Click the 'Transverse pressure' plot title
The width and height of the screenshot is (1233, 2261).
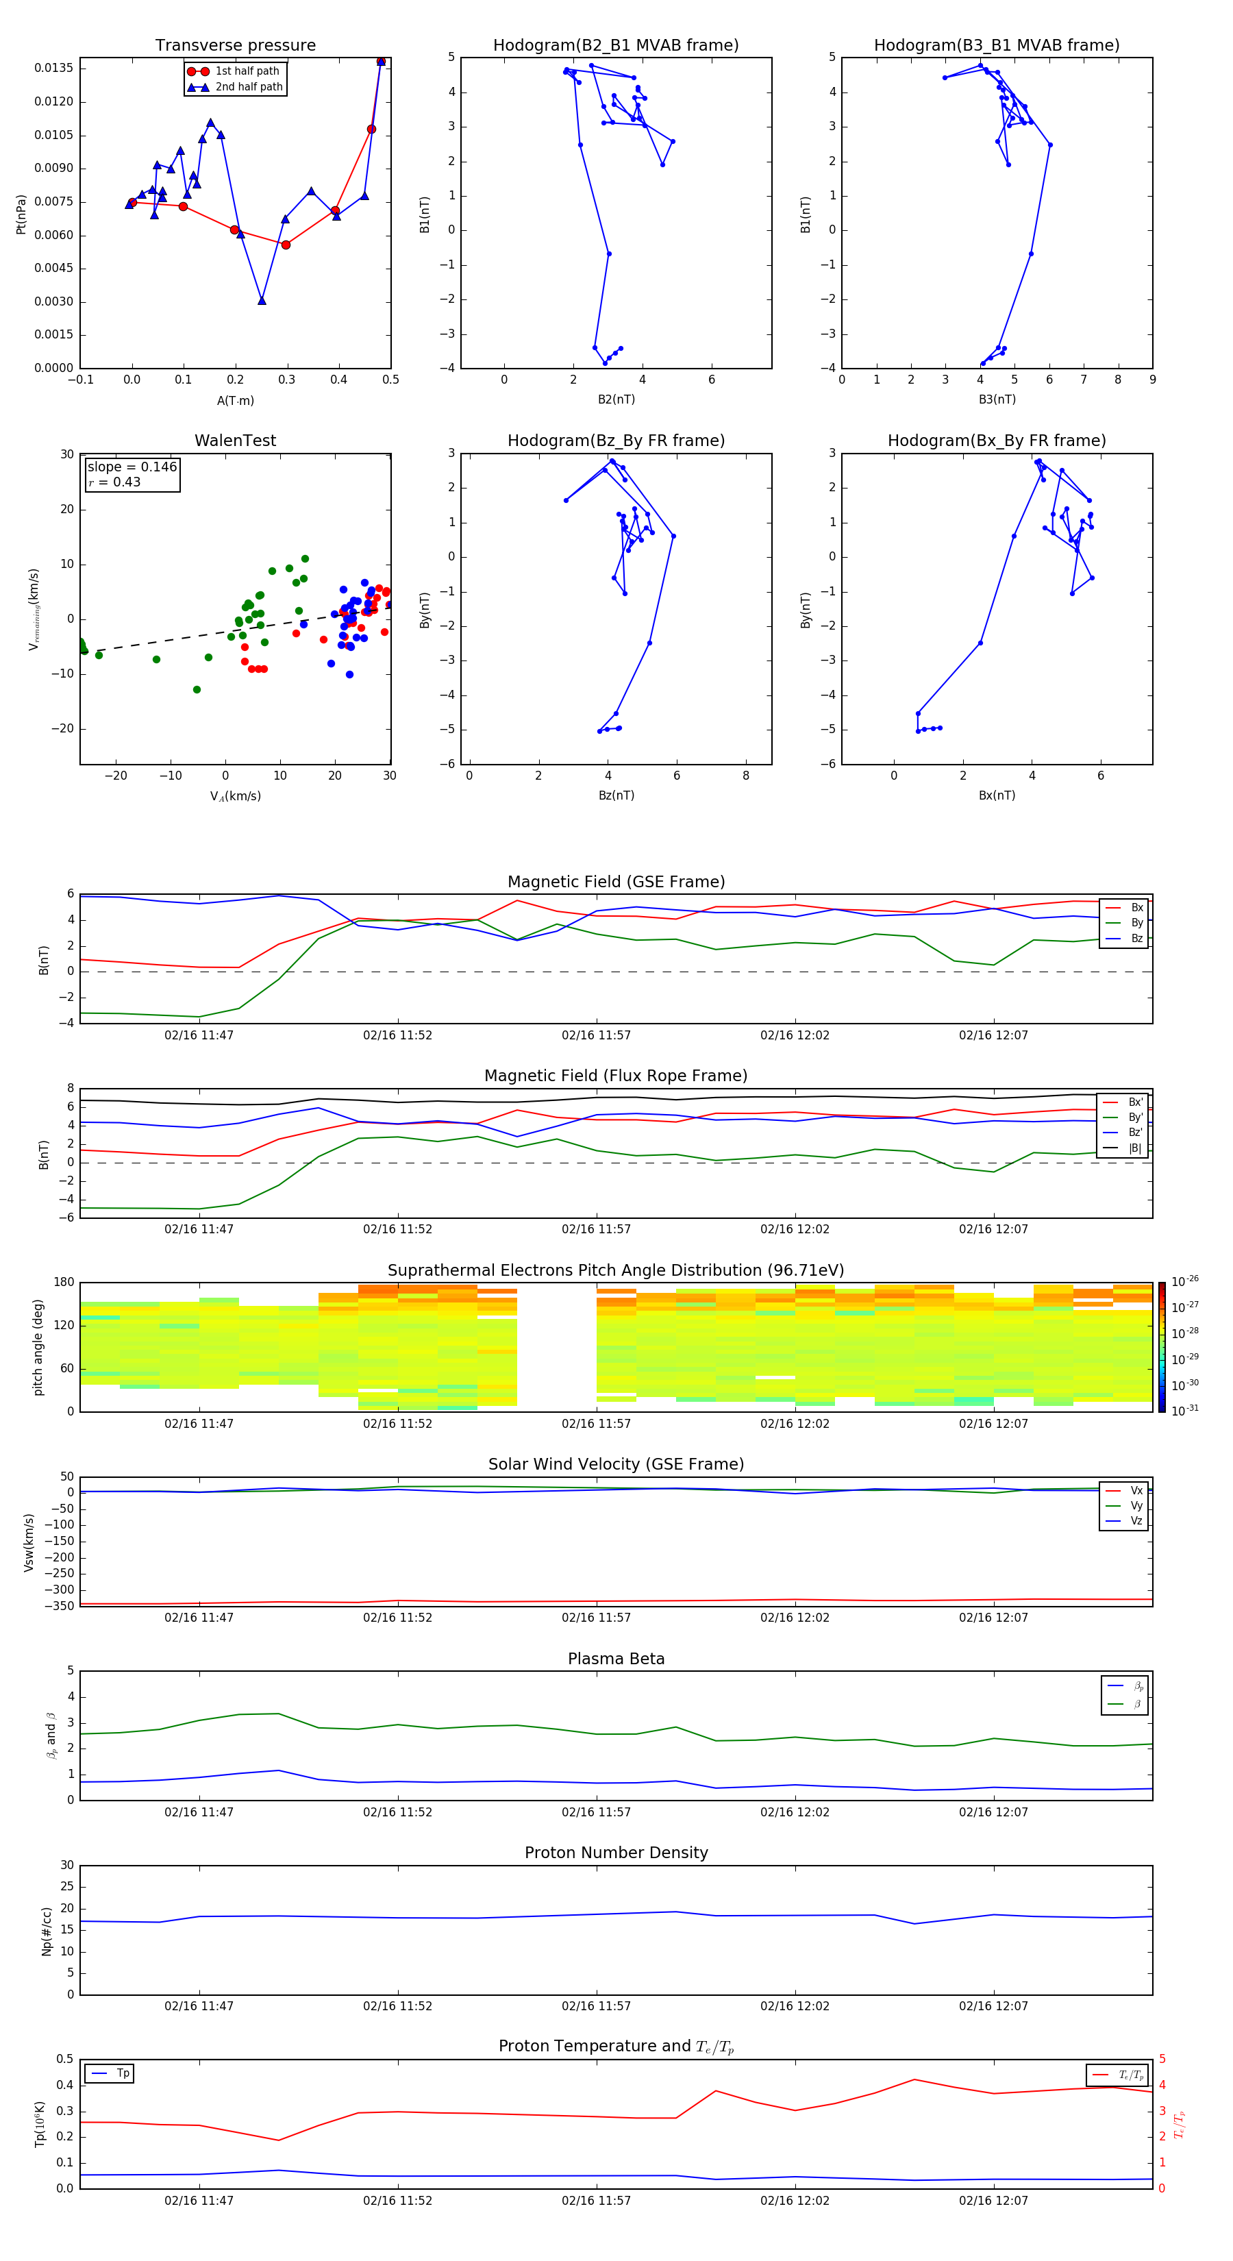[x=235, y=46]
